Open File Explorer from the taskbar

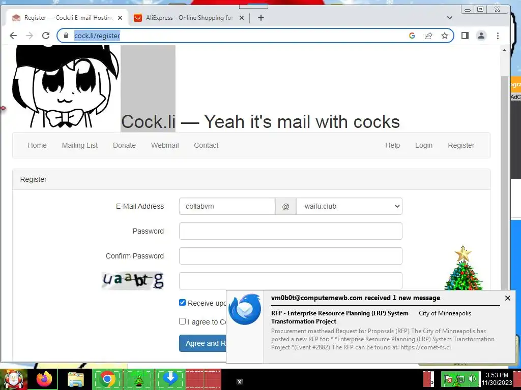click(76, 379)
